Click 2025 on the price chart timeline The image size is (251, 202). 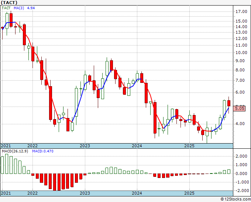tap(189, 146)
